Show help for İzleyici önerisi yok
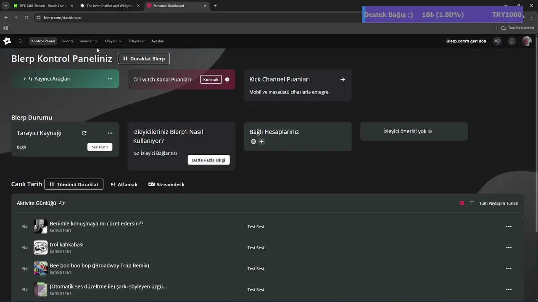 (430, 131)
